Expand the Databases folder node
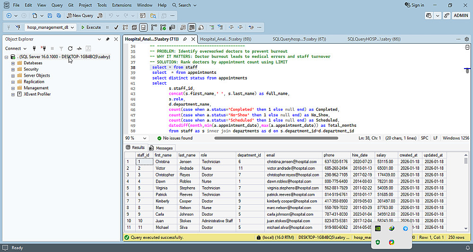473x252 pixels. (x=13, y=63)
